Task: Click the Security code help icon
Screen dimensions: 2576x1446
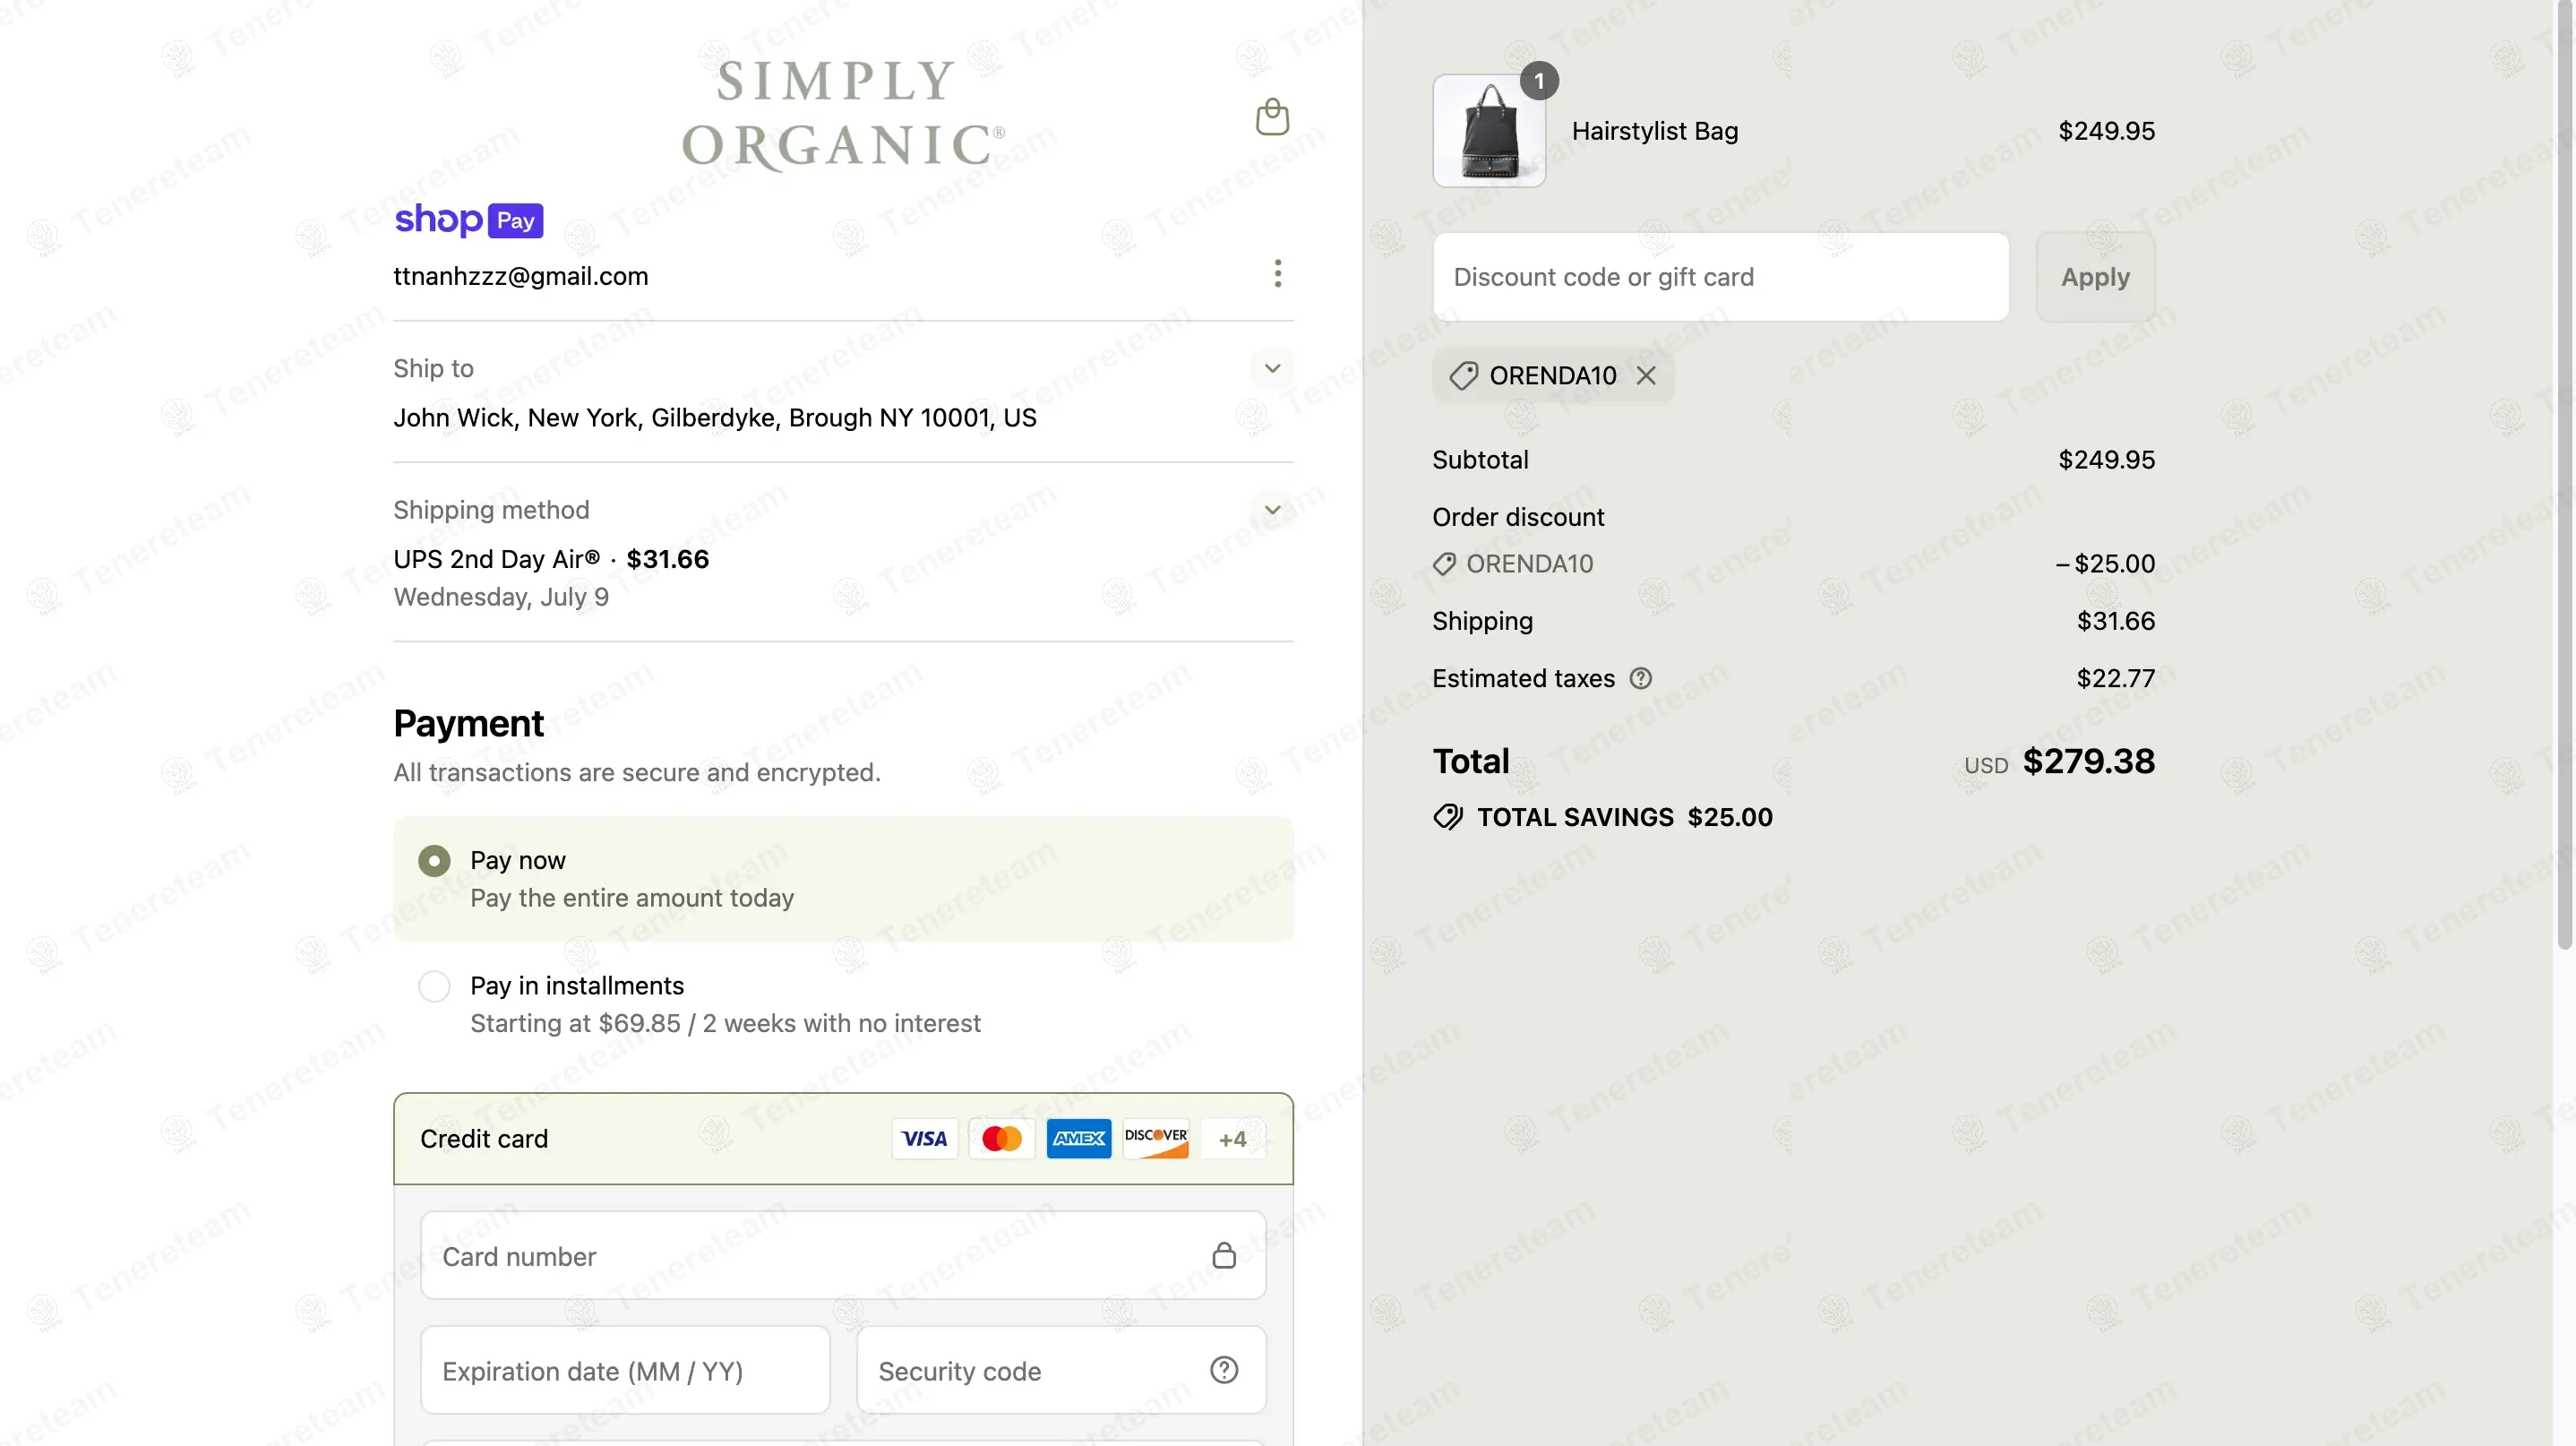Action: pos(1224,1370)
